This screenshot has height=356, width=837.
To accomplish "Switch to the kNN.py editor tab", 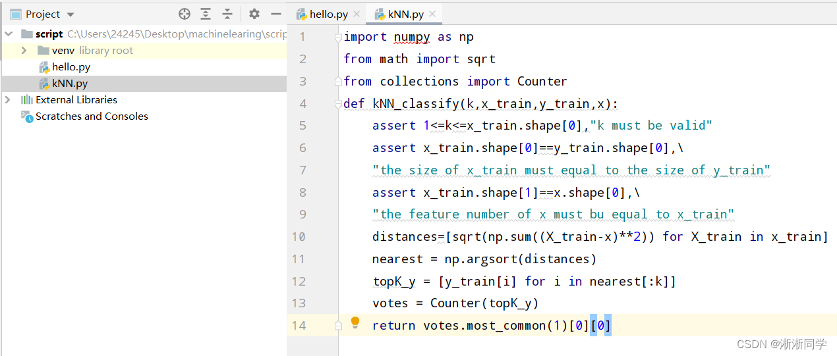I will (x=405, y=14).
